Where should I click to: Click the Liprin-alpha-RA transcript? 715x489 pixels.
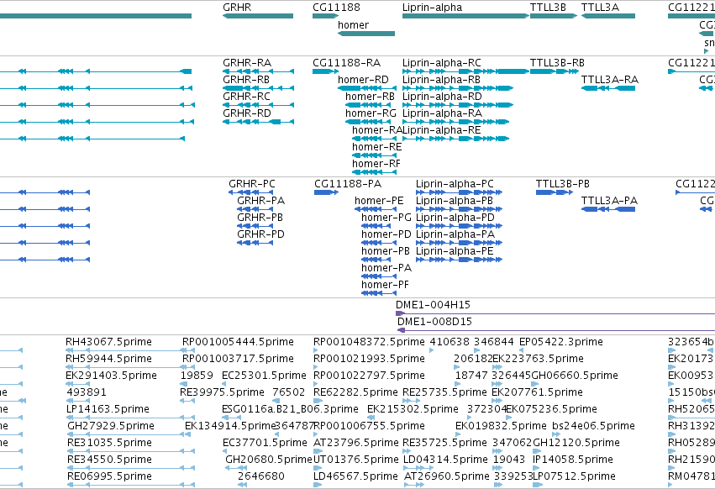coord(455,123)
